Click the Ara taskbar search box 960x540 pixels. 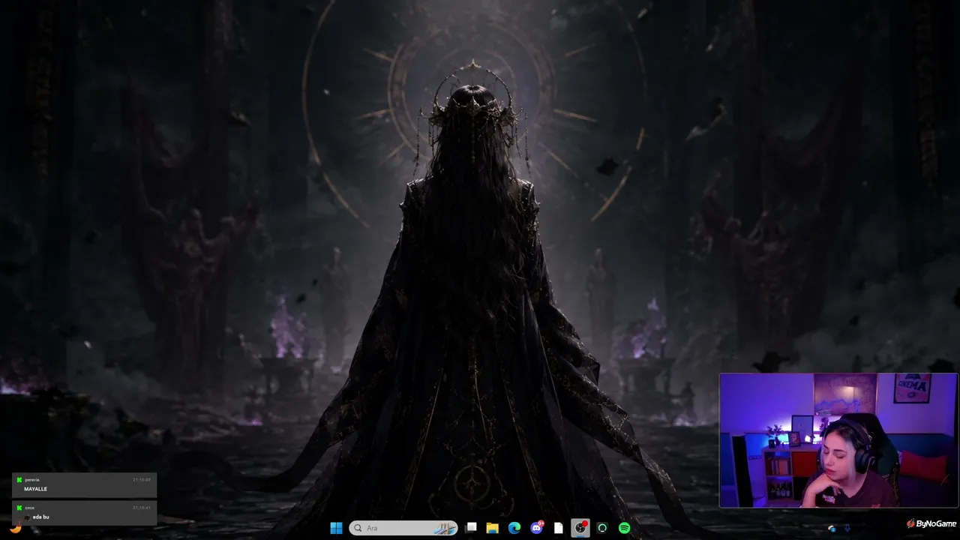tap(403, 528)
